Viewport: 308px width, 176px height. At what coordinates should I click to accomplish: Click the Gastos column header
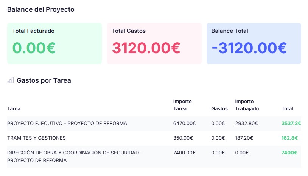(x=219, y=108)
